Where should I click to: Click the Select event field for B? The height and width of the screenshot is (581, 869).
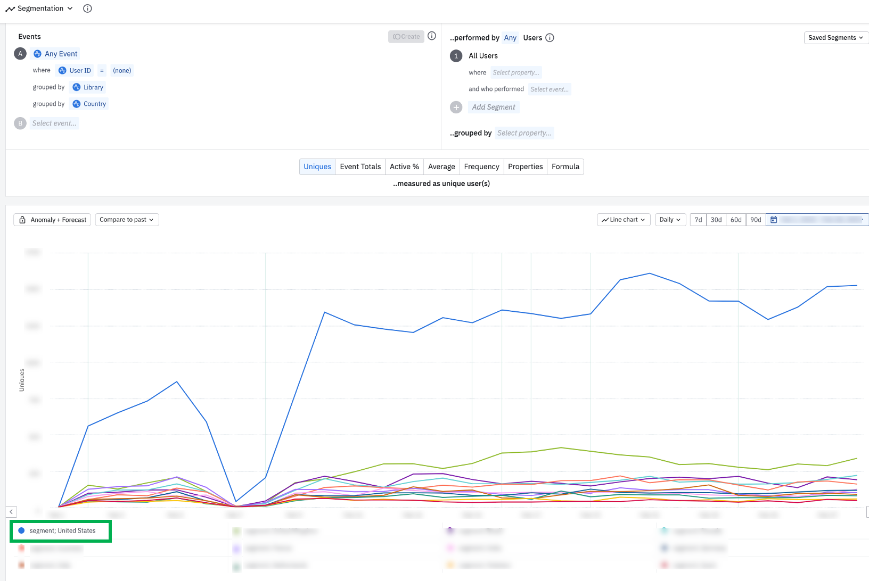tap(54, 123)
